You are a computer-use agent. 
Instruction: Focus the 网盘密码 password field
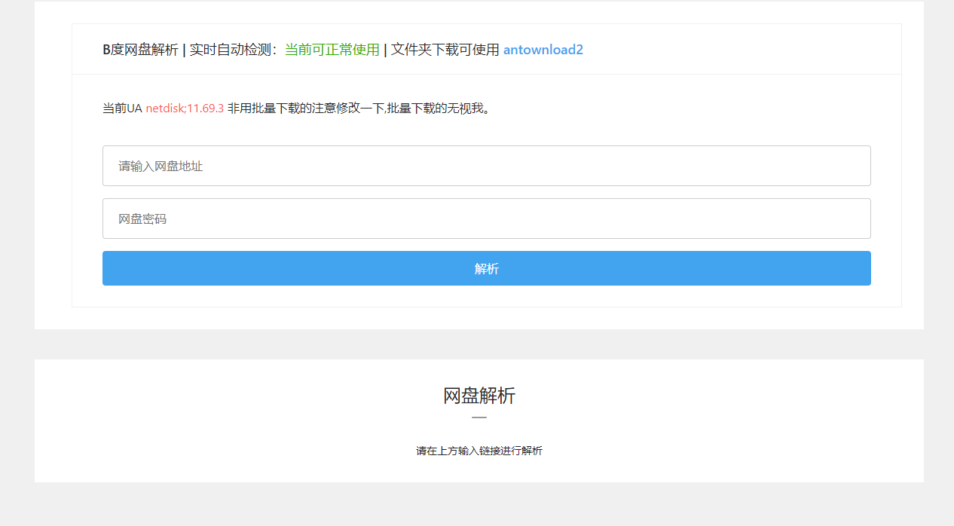(486, 219)
